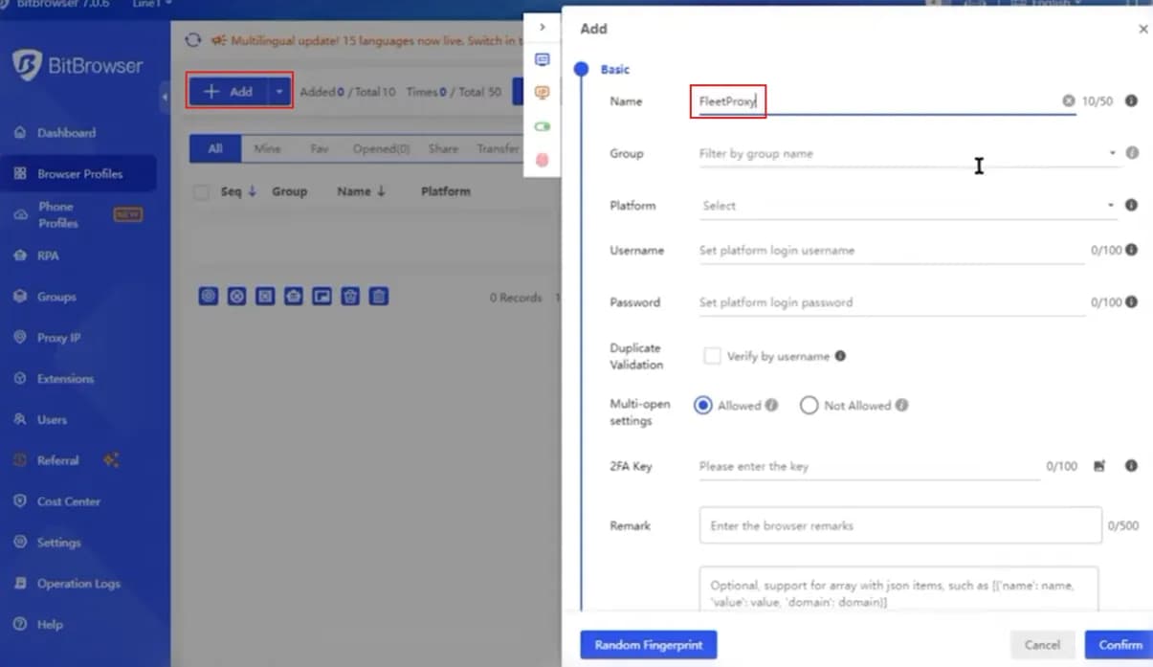Switch to the Mine tab
The height and width of the screenshot is (667, 1153).
point(267,149)
